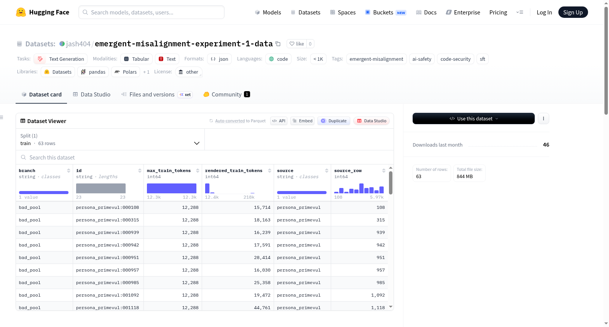
Task: Click the Datasets breadcrumb icon
Action: point(19,44)
